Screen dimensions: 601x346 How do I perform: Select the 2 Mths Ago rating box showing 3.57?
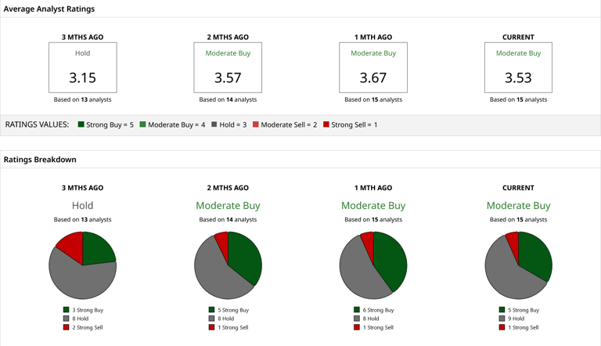tap(228, 67)
